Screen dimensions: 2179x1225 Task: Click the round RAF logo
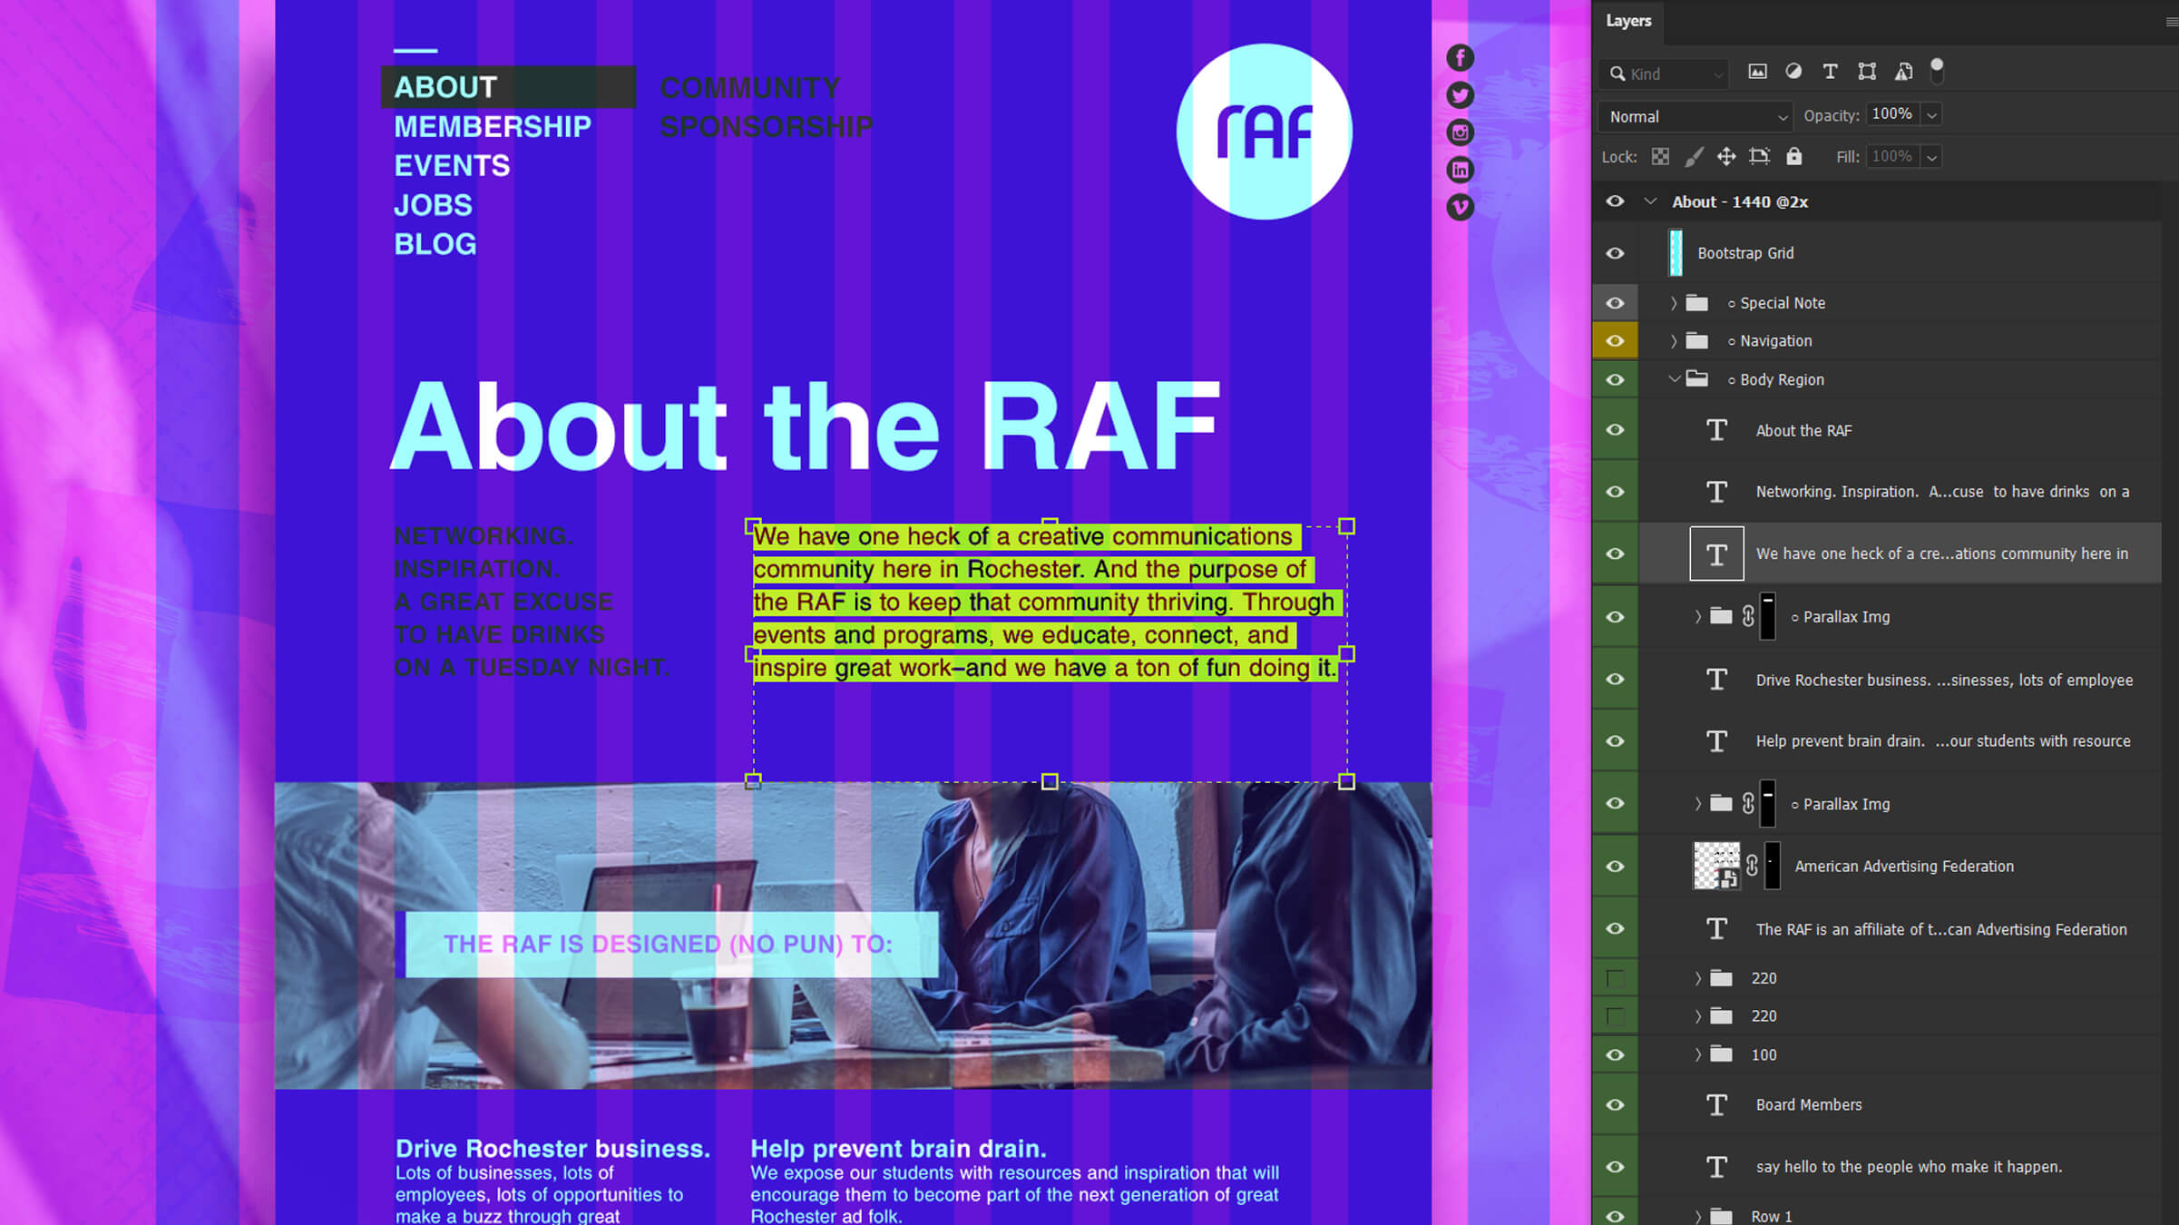(x=1264, y=132)
